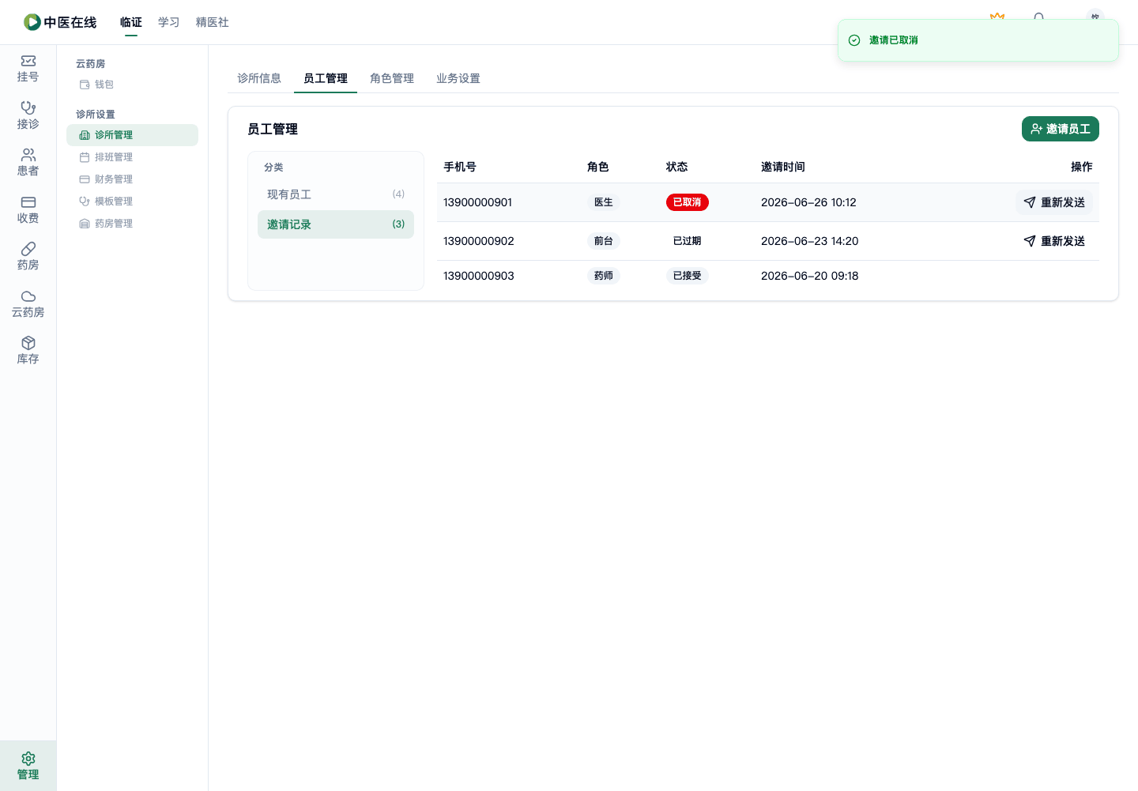This screenshot has height=791, width=1138.
Task: Click phone number 13900000903
Action: [x=479, y=276]
